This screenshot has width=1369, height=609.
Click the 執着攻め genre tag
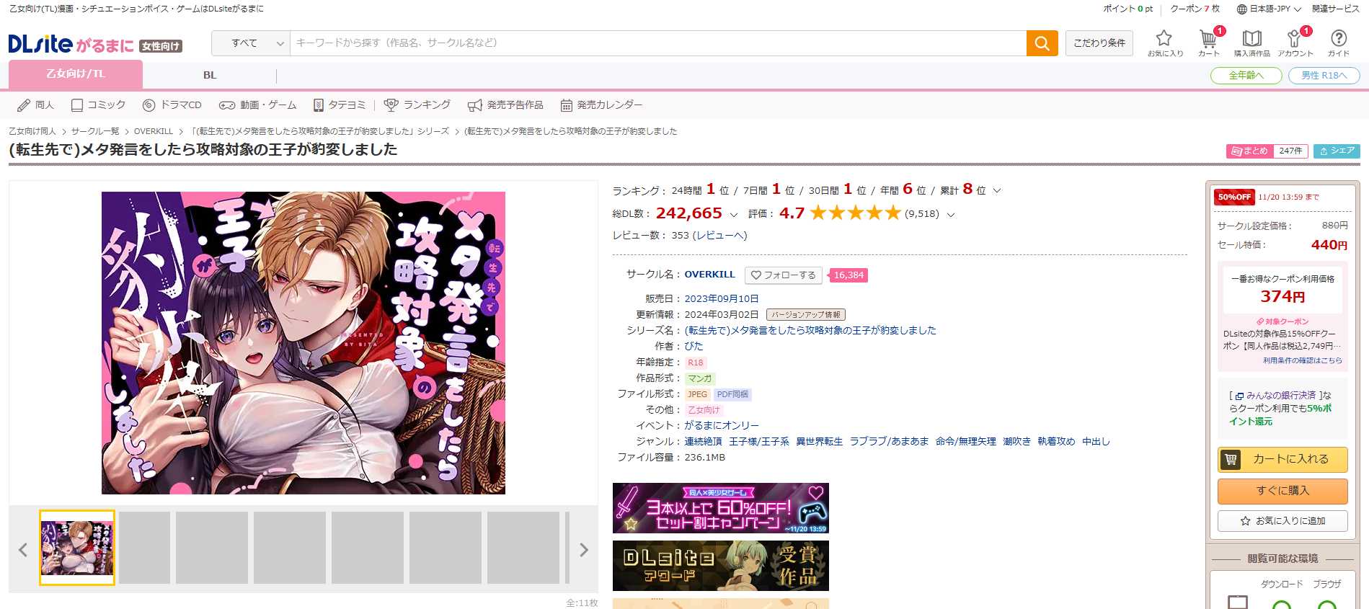pos(1056,442)
